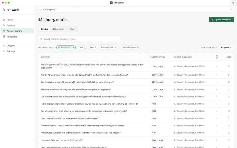
Task: Click FIRM tag on standalone AI tools row
Action: 154,125
